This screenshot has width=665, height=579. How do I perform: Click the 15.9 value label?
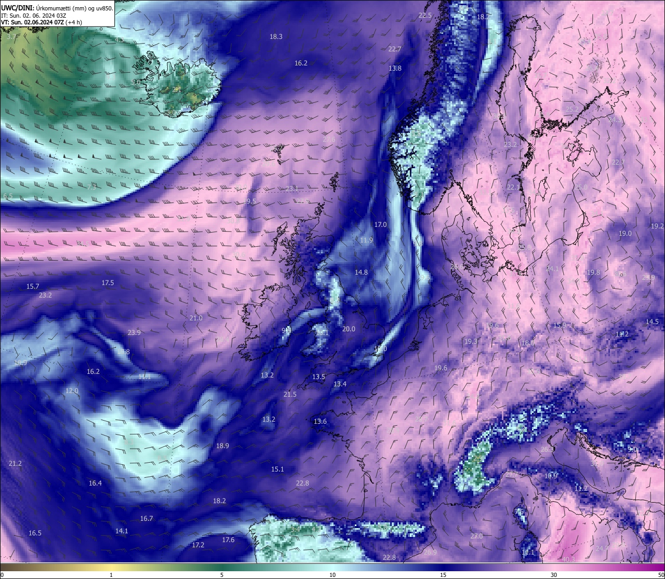[x=560, y=325]
